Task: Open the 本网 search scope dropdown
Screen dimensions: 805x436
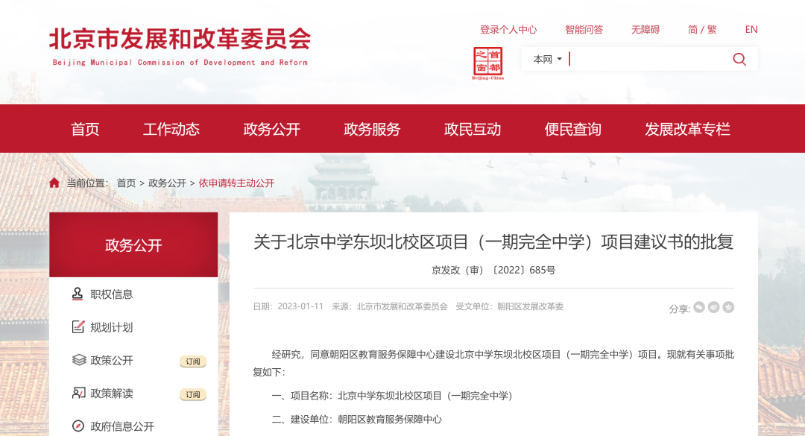Action: tap(547, 60)
